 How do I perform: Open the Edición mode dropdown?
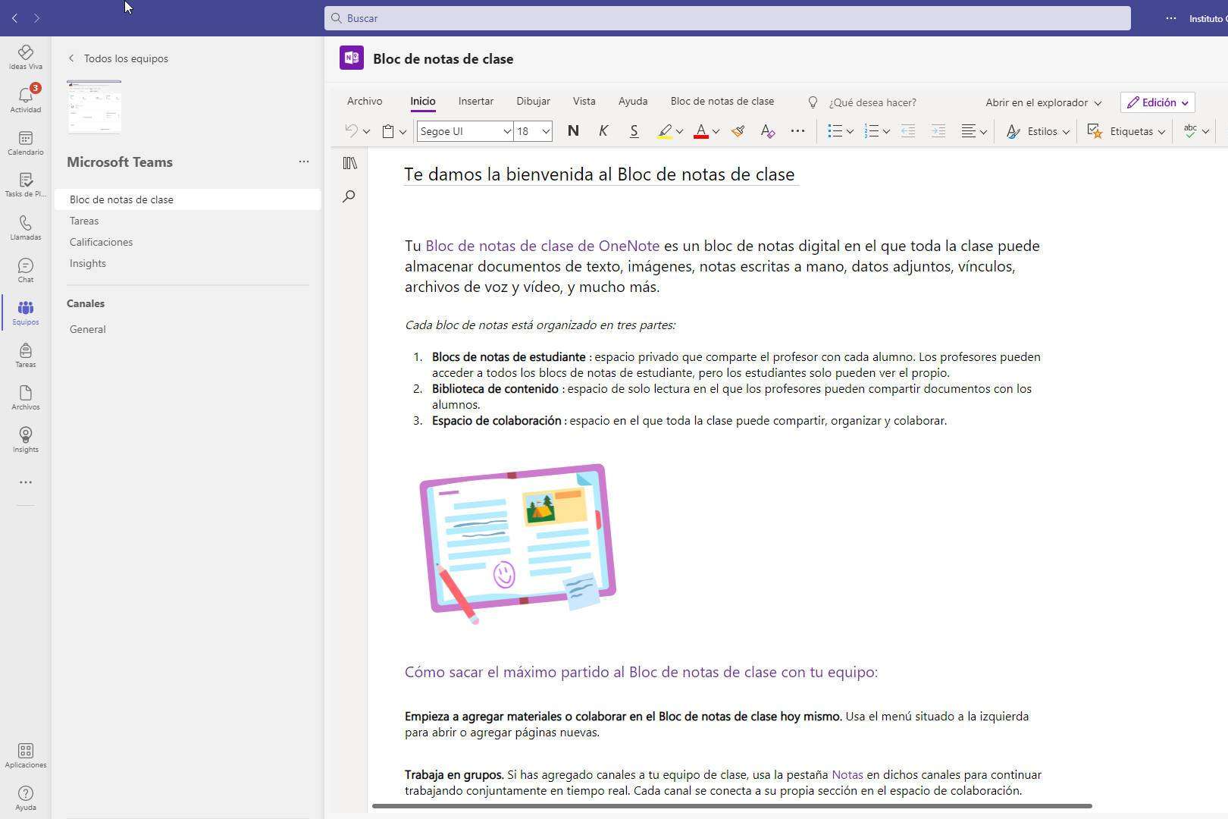[1158, 102]
